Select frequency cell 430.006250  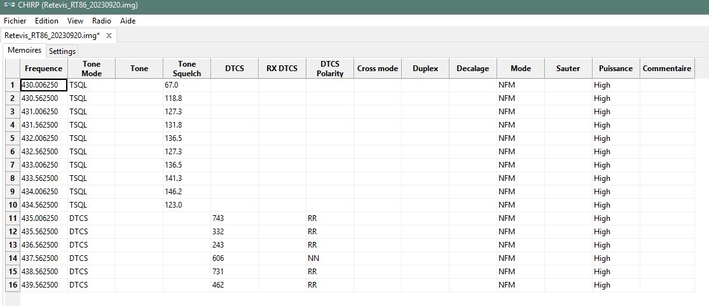[44, 85]
